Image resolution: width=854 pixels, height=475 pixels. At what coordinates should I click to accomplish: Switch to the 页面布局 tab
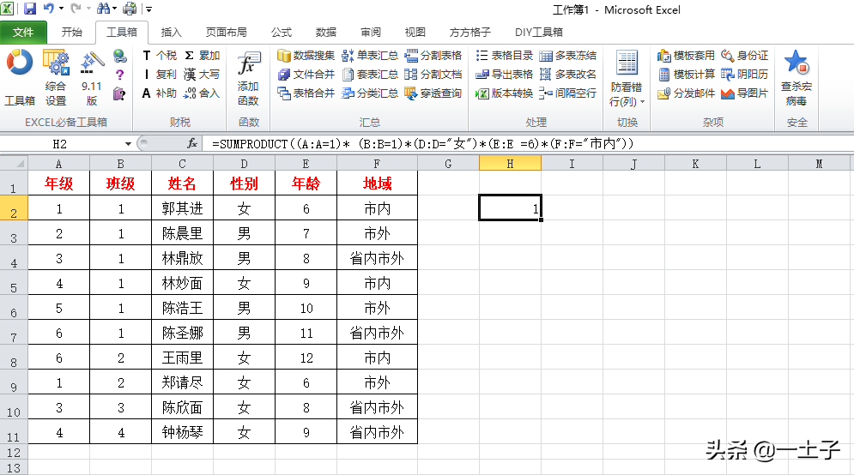[226, 33]
